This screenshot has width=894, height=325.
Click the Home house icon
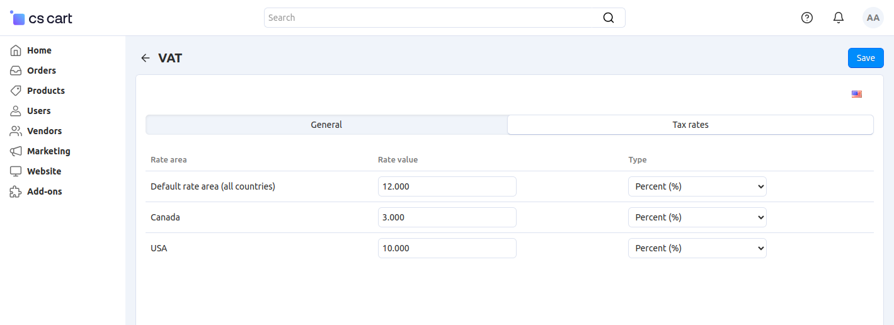pos(16,50)
